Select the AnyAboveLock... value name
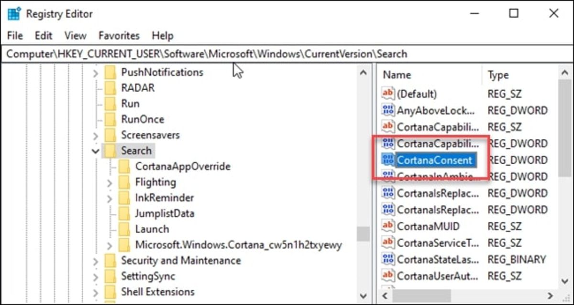 436,111
